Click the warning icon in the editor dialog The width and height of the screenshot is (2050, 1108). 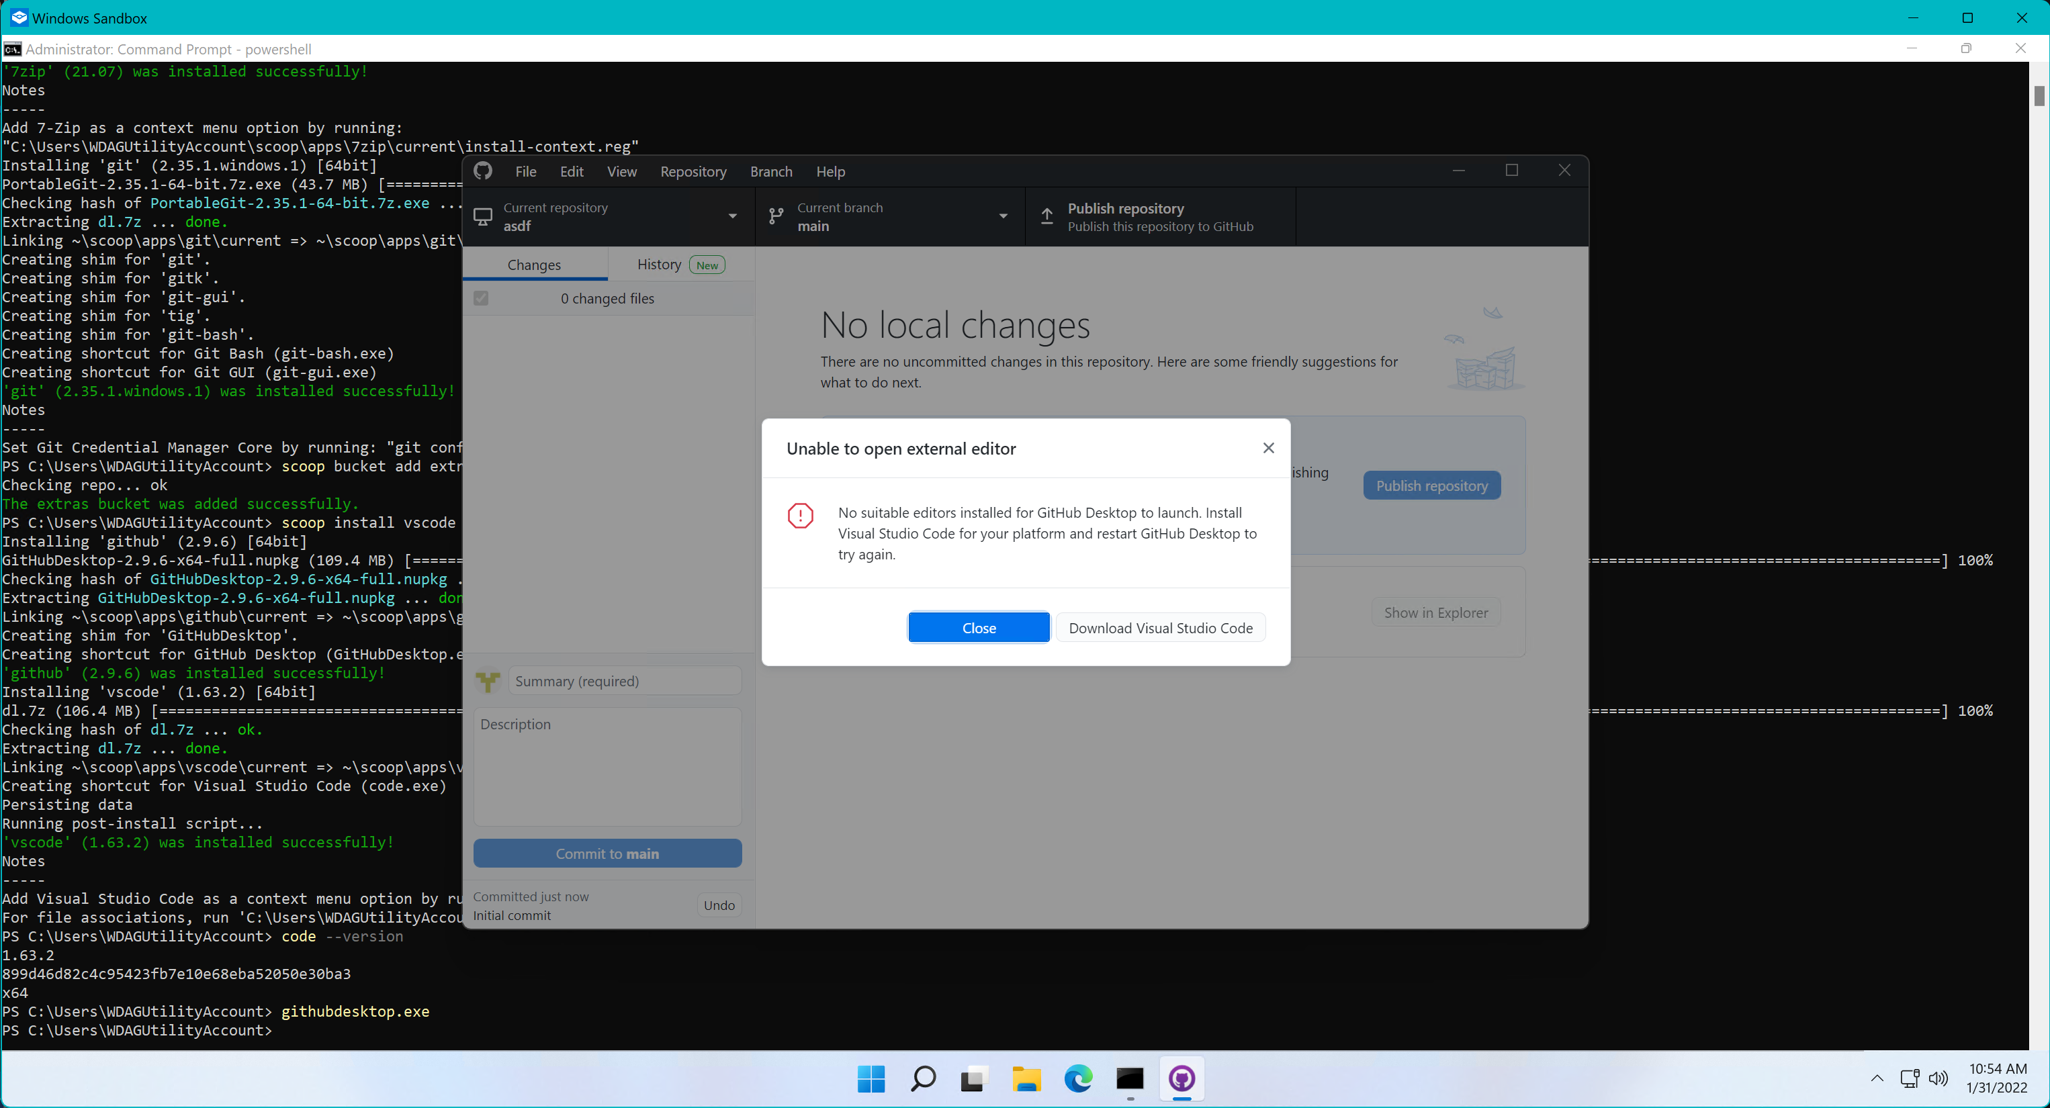click(801, 516)
